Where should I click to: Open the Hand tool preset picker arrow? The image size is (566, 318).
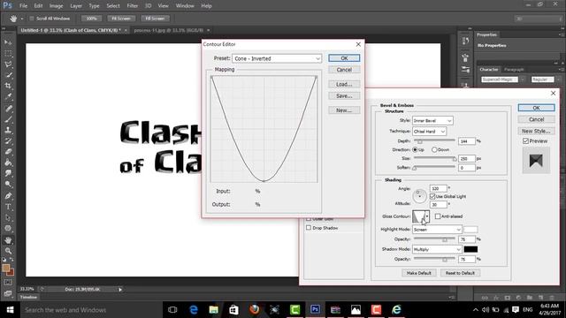(21, 19)
